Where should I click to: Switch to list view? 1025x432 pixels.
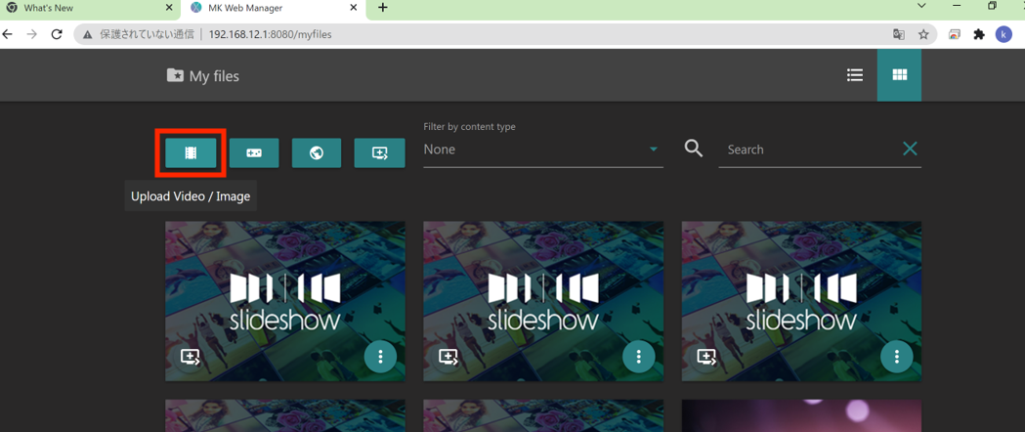[854, 75]
